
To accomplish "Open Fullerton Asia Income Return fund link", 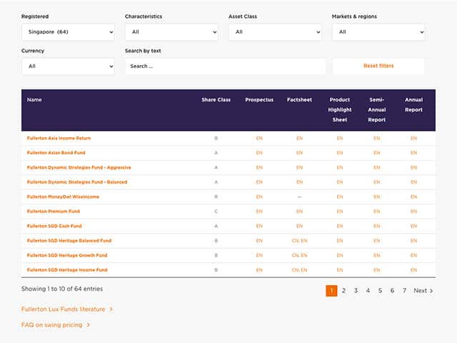I will click(59, 138).
